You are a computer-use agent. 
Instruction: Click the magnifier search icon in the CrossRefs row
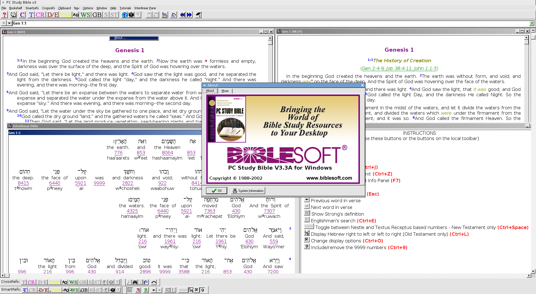coord(129,282)
